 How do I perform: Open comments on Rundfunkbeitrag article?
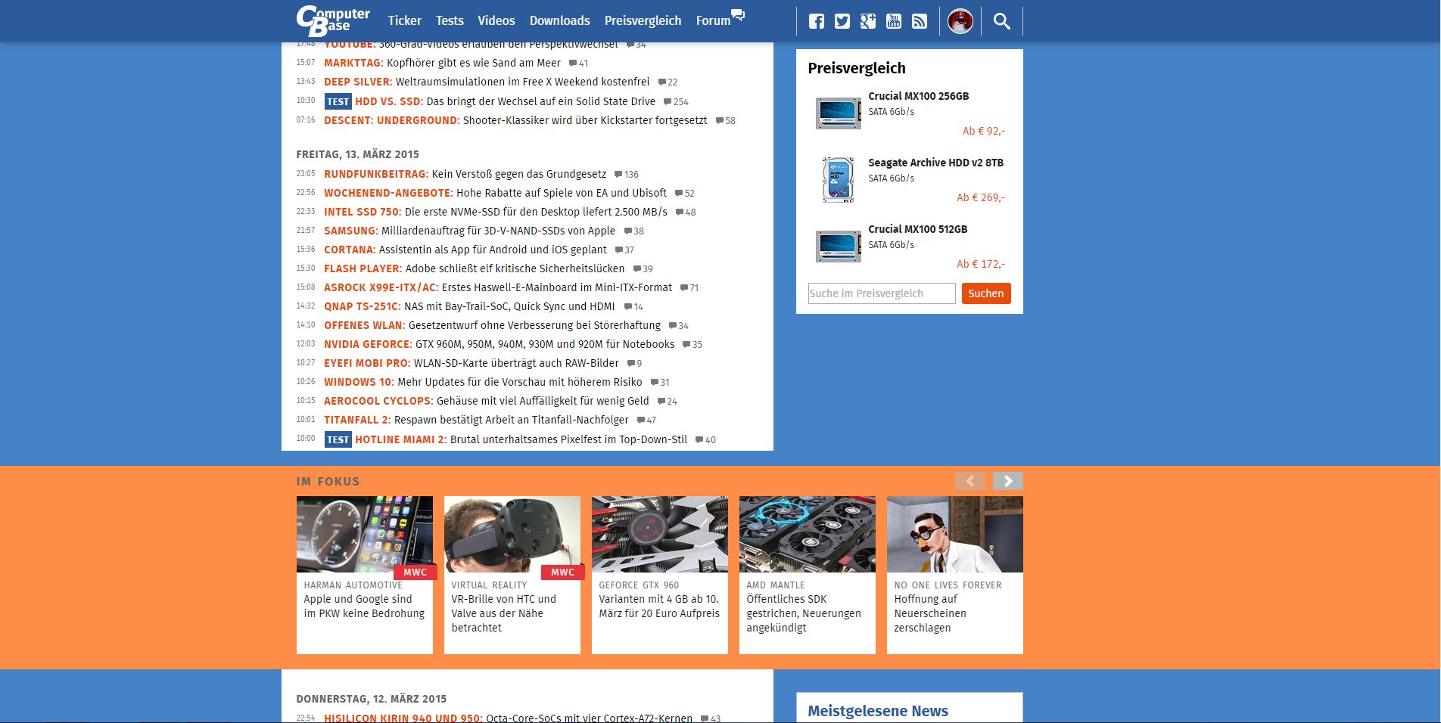(x=627, y=174)
